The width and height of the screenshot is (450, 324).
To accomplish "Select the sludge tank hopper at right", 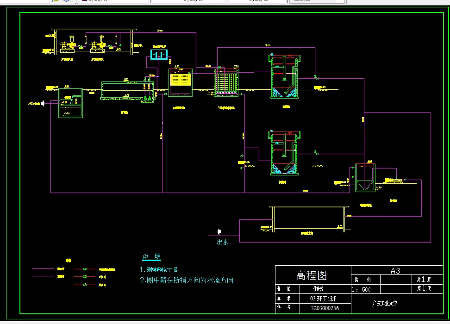I will coord(365,178).
